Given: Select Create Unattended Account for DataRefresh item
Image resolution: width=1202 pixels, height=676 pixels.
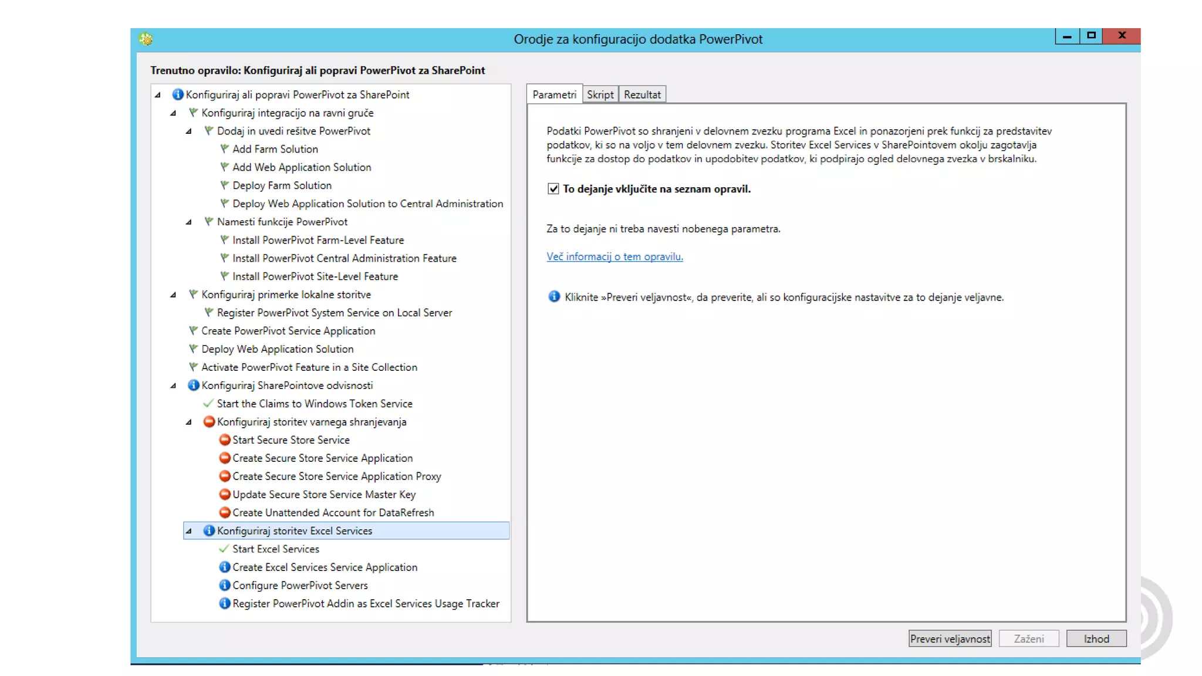Looking at the screenshot, I should point(333,512).
